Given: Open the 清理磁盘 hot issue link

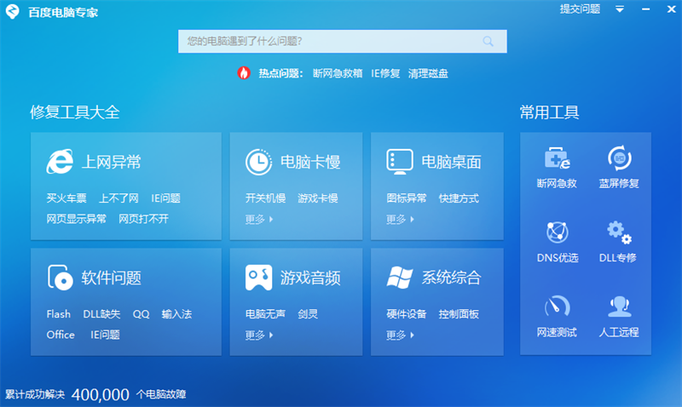Looking at the screenshot, I should click(428, 73).
